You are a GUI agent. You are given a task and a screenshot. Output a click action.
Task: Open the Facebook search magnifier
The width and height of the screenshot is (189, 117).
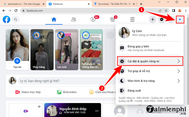coord(16,19)
